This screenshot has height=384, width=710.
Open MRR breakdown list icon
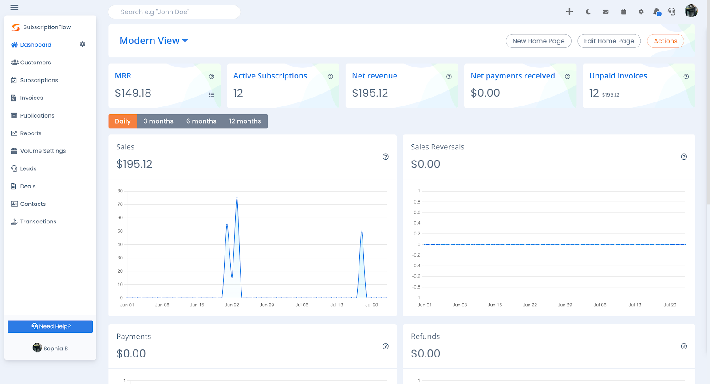[212, 94]
